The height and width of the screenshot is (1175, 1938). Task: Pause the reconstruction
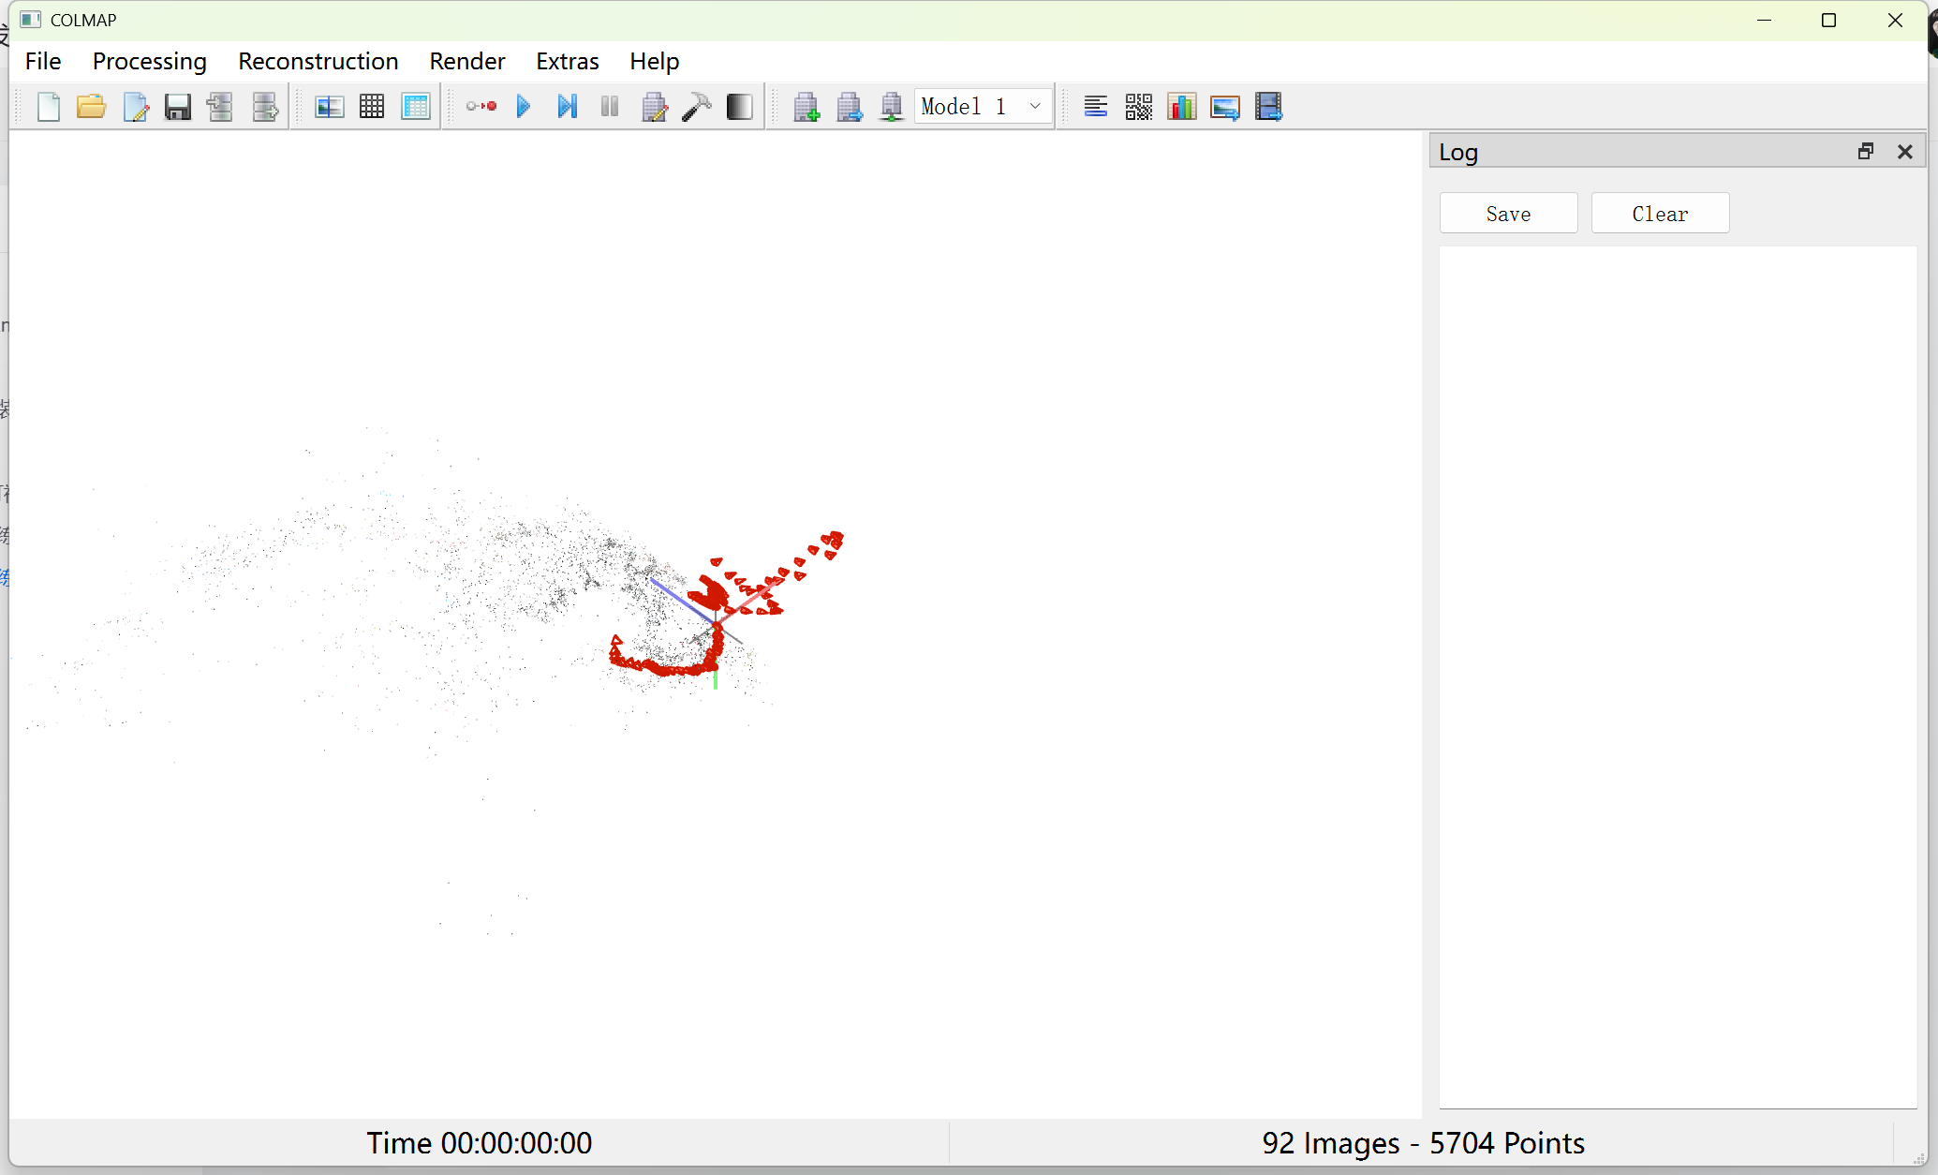point(610,107)
